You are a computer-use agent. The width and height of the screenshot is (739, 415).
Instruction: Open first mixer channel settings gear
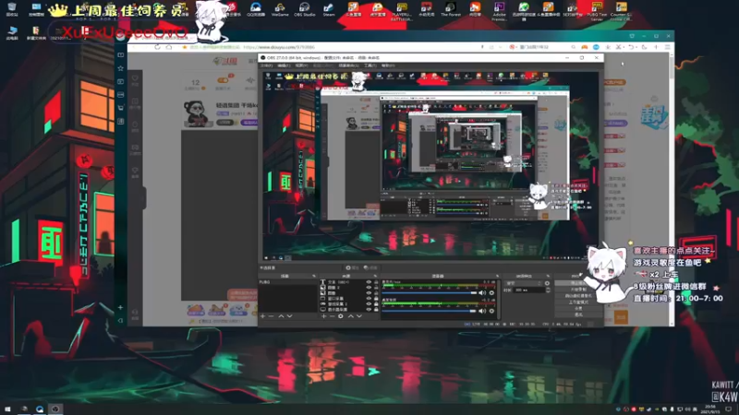[491, 293]
